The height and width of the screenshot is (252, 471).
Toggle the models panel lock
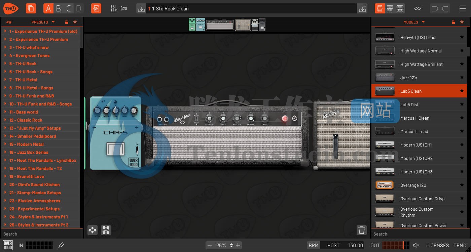point(454,22)
